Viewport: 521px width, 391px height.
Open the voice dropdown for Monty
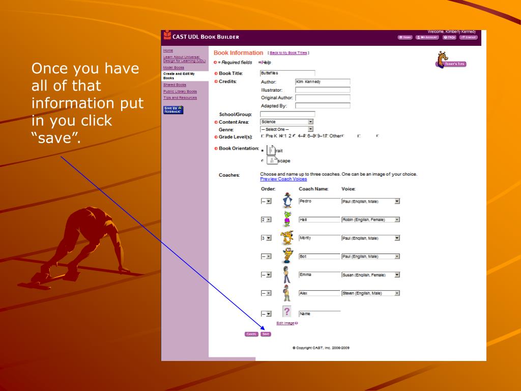click(370, 238)
